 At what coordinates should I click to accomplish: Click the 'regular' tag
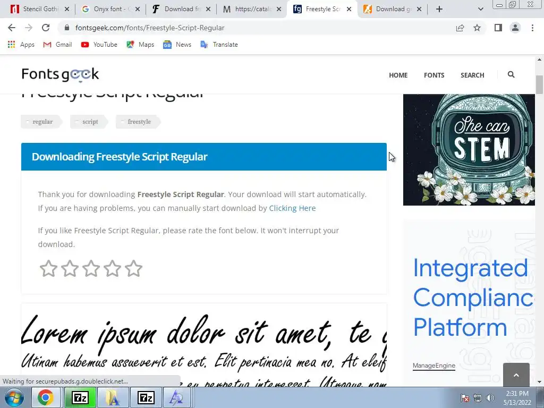pos(41,122)
